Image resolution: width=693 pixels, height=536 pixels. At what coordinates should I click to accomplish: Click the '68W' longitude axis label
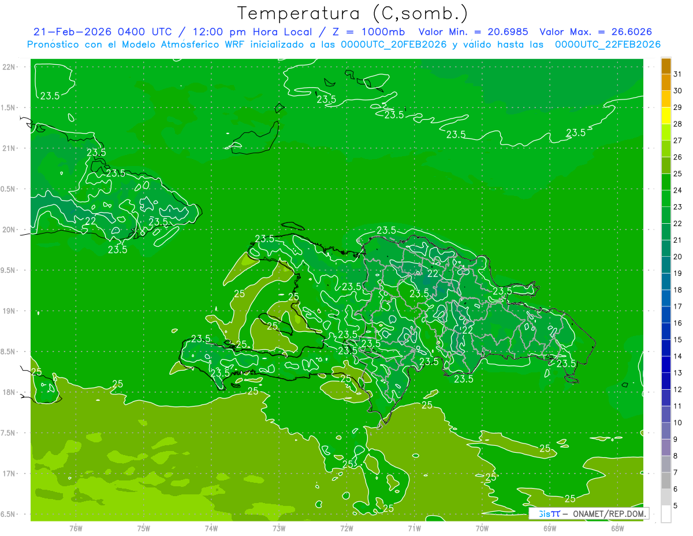pos(617,528)
